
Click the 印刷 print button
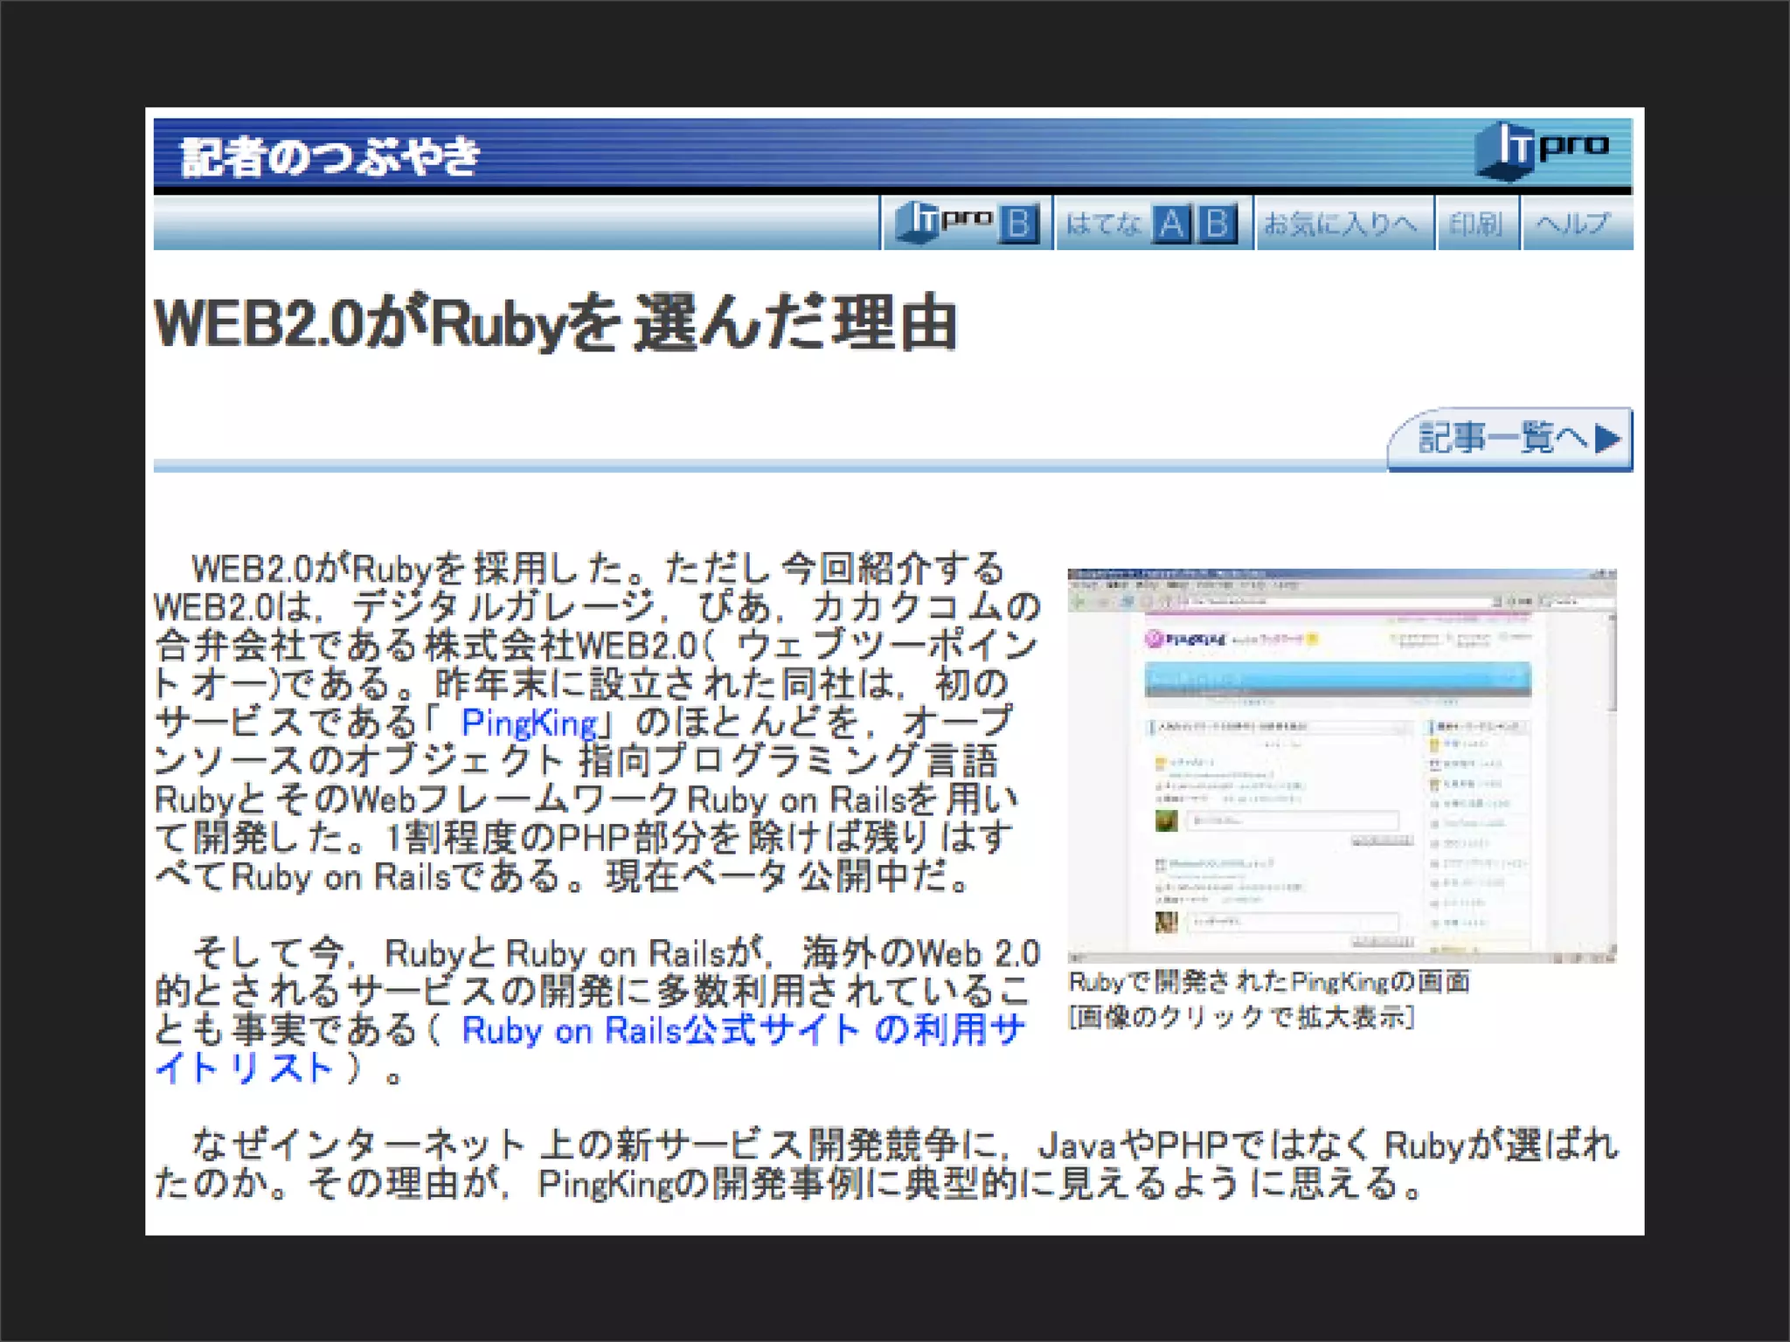click(1477, 224)
